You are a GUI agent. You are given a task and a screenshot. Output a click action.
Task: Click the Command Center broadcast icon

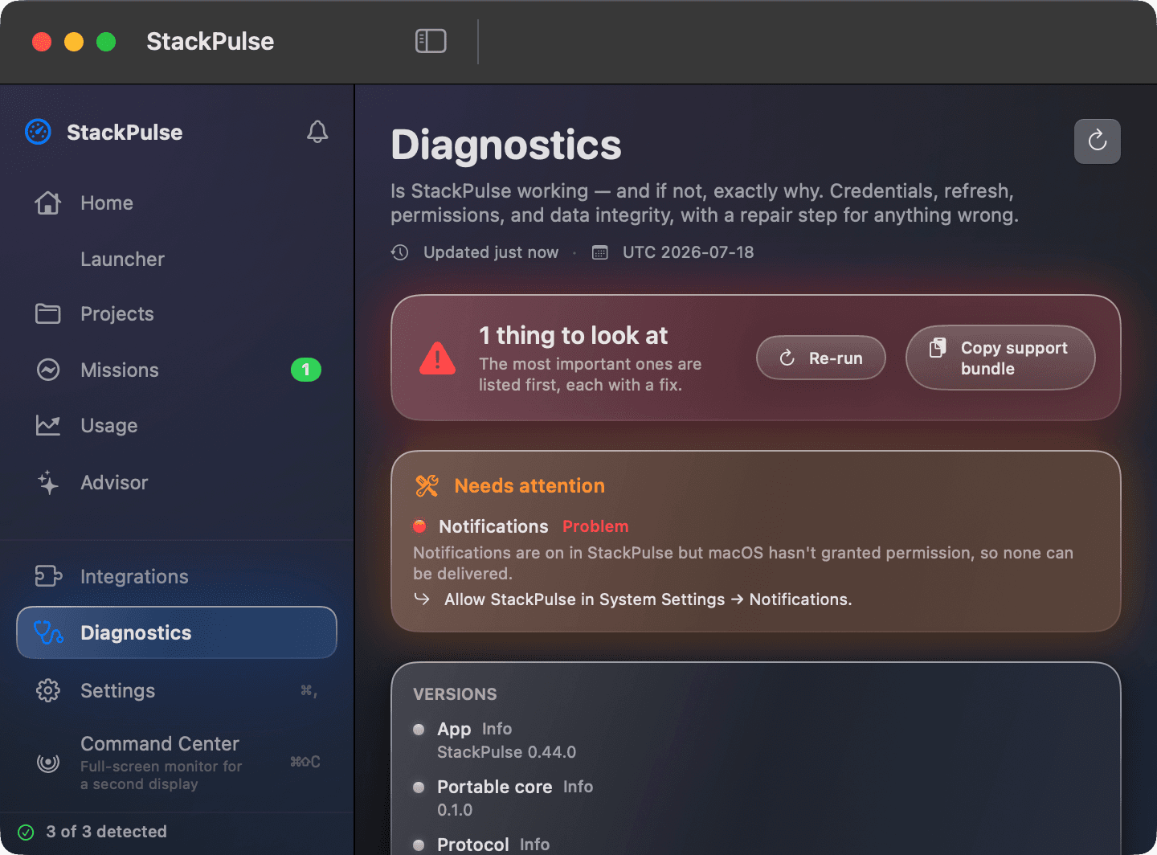pyautogui.click(x=48, y=762)
